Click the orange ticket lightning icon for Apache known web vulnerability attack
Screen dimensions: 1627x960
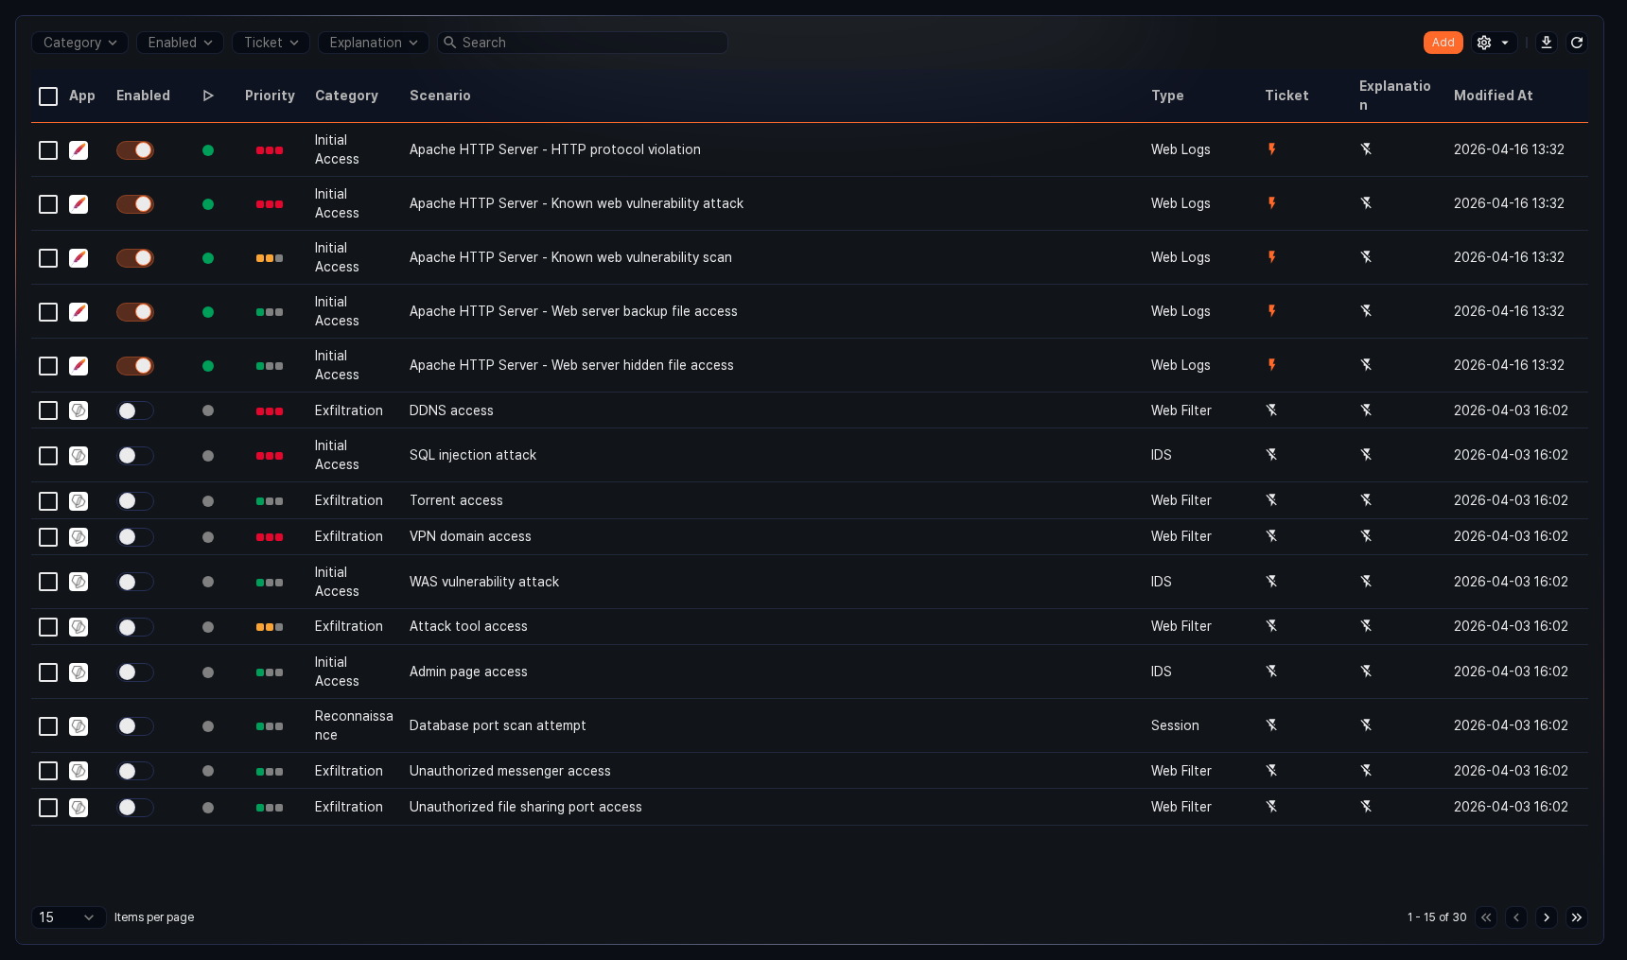(1271, 203)
